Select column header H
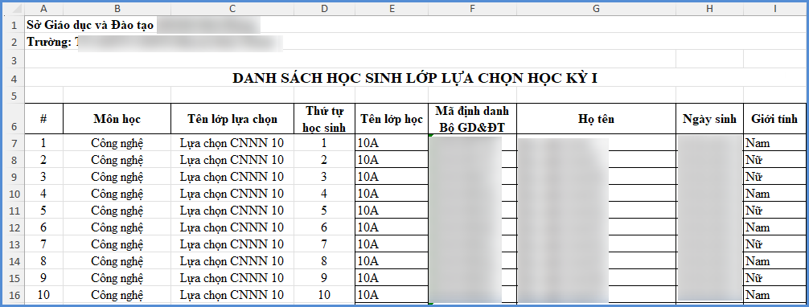 pyautogui.click(x=709, y=8)
